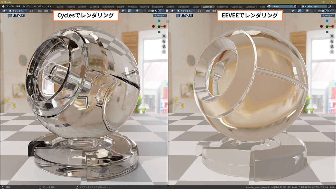Open the ファイル menu

tap(10, 6)
